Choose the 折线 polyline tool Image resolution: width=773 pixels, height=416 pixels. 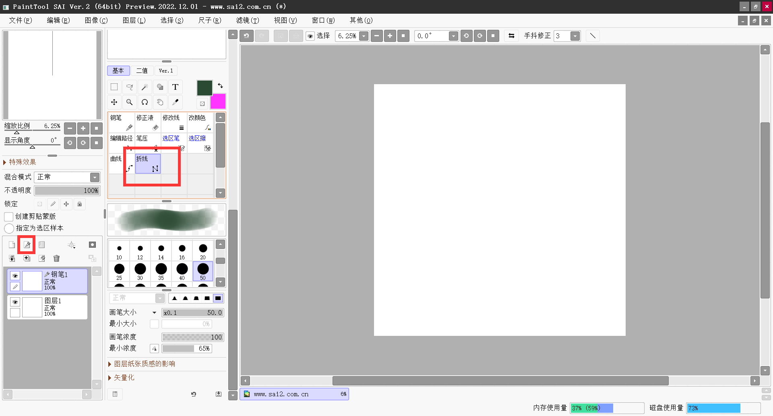coord(148,164)
